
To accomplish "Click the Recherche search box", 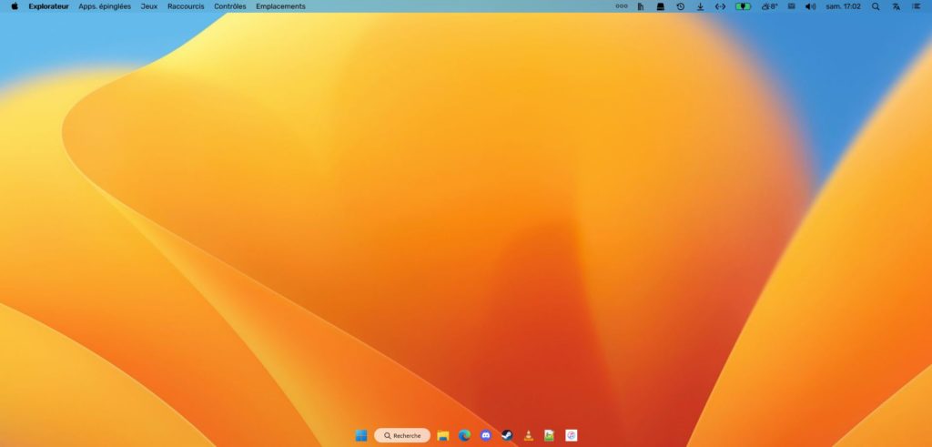I will (x=402, y=436).
